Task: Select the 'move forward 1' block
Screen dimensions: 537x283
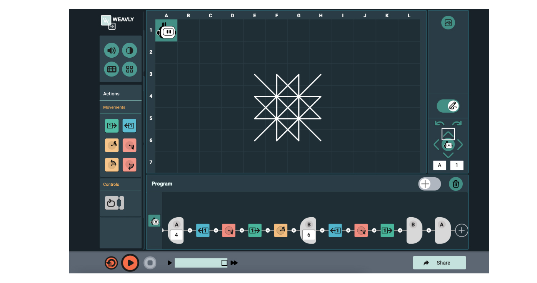Action: click(112, 125)
